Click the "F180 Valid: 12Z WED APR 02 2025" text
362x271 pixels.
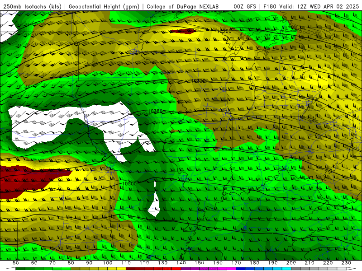[x=311, y=6]
